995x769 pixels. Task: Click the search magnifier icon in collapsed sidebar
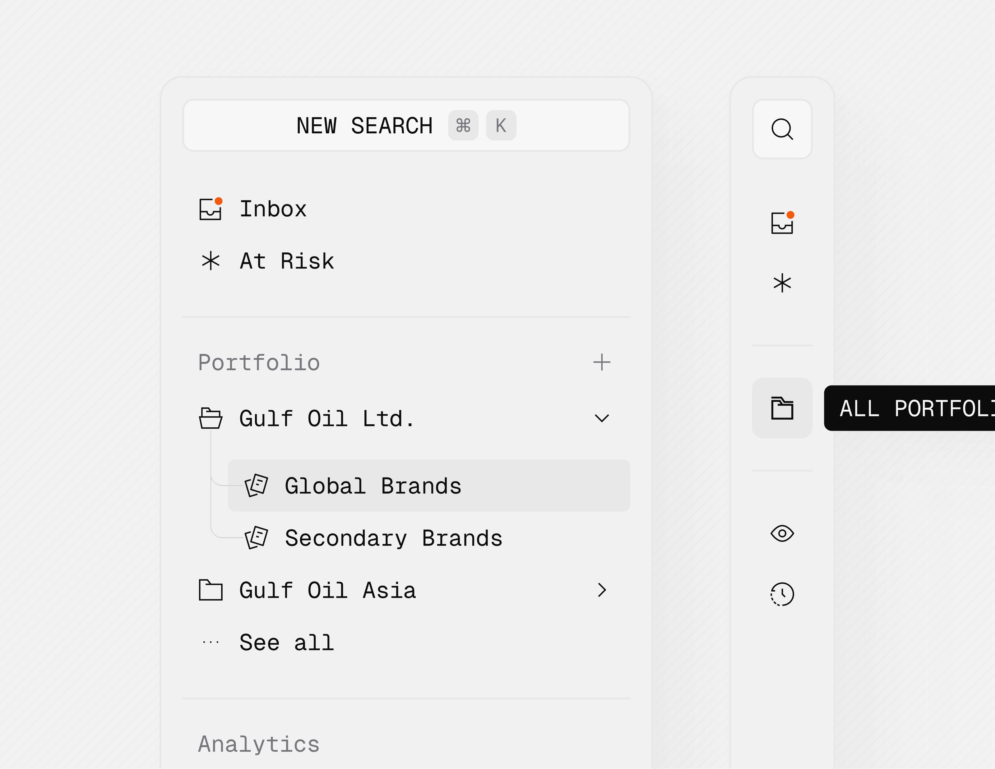tap(782, 129)
